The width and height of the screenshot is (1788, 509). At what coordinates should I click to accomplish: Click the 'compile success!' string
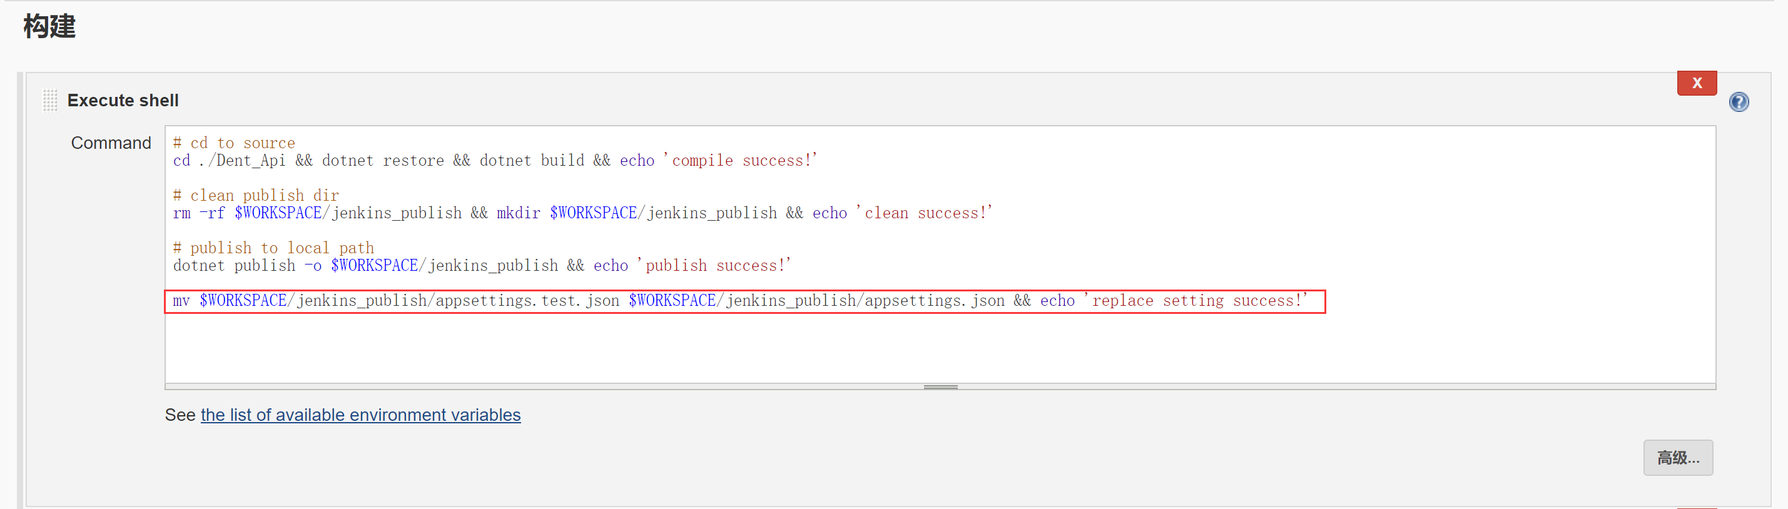click(x=741, y=161)
